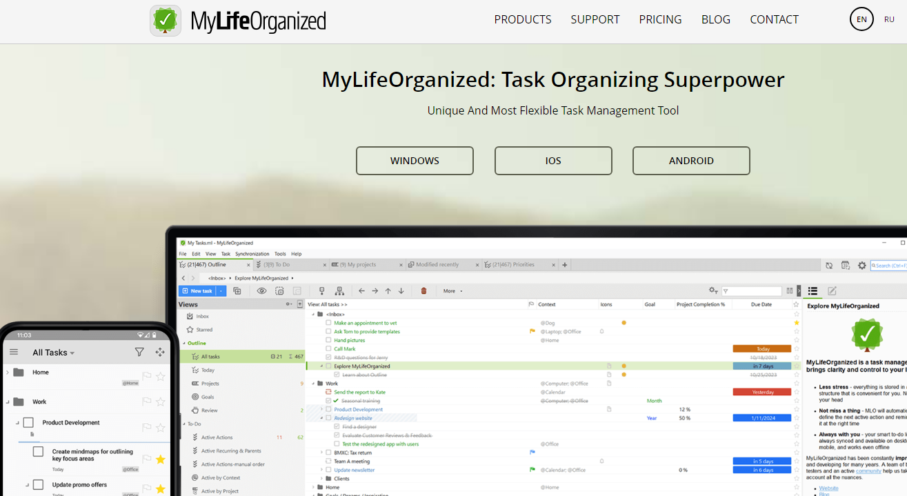Click the notes edit pencil icon
Viewport: 907px width, 496px height.
(833, 291)
